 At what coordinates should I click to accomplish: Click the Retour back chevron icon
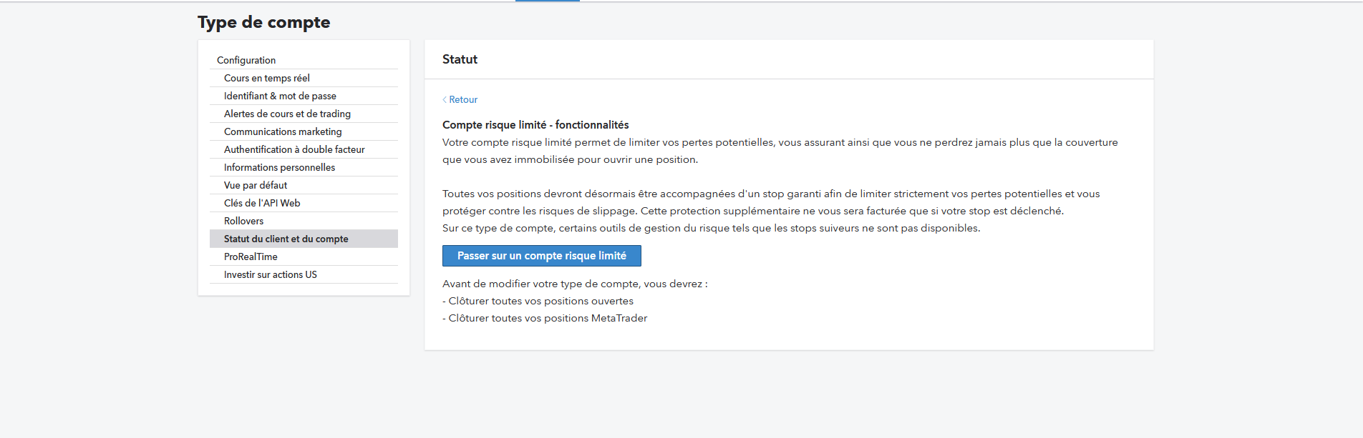tap(445, 100)
